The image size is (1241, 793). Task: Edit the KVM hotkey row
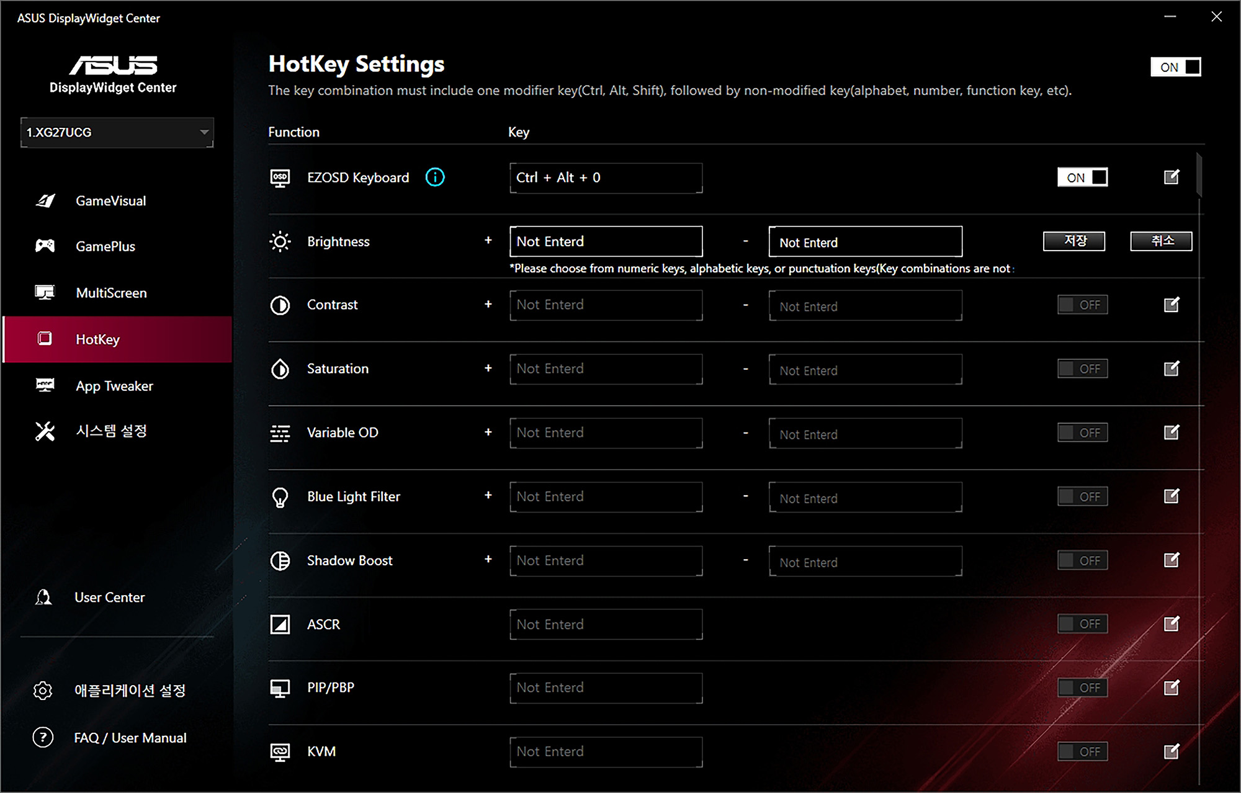click(1171, 751)
